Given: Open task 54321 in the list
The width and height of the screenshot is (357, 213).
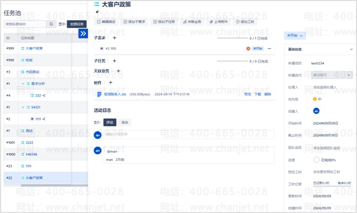Looking at the screenshot, I should (36, 107).
